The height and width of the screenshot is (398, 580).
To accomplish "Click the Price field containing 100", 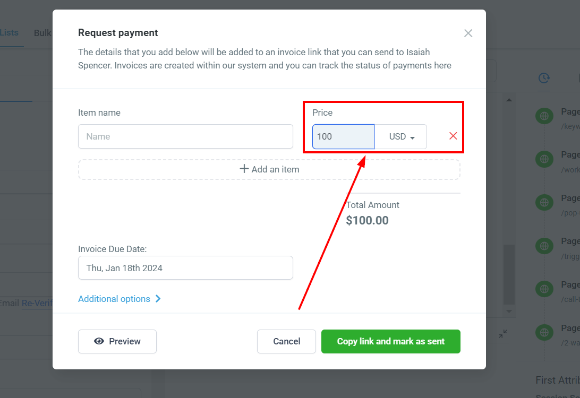I will [343, 137].
